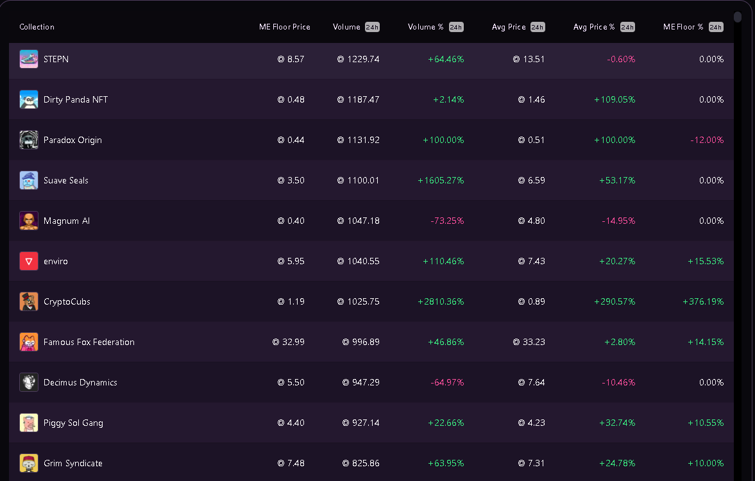This screenshot has height=481, width=755.
Task: Click CryptoCubs volume change +2810.36%
Action: coord(441,302)
